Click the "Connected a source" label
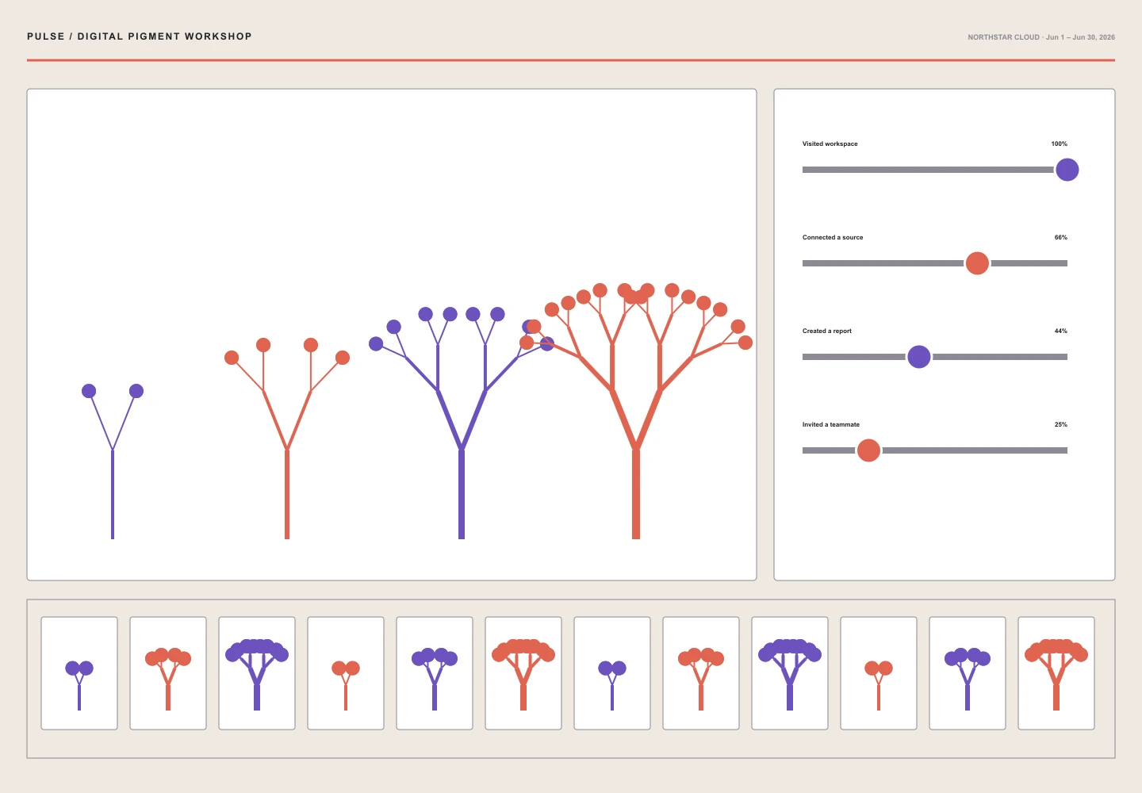This screenshot has height=793, width=1142. 833,237
